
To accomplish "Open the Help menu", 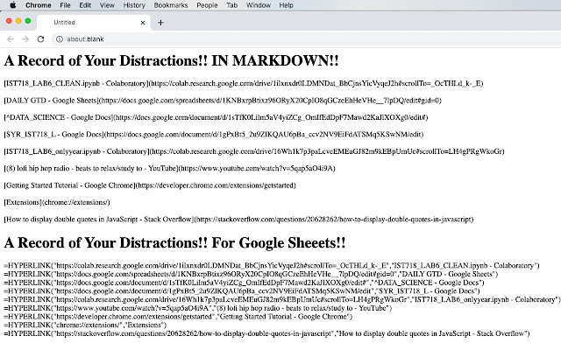I will pyautogui.click(x=287, y=5).
